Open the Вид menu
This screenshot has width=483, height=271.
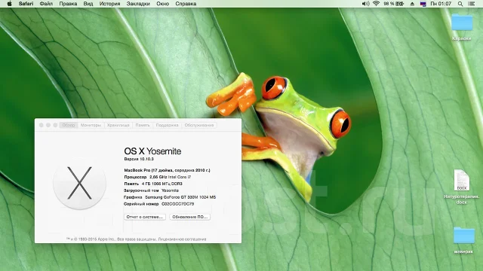[x=88, y=4]
